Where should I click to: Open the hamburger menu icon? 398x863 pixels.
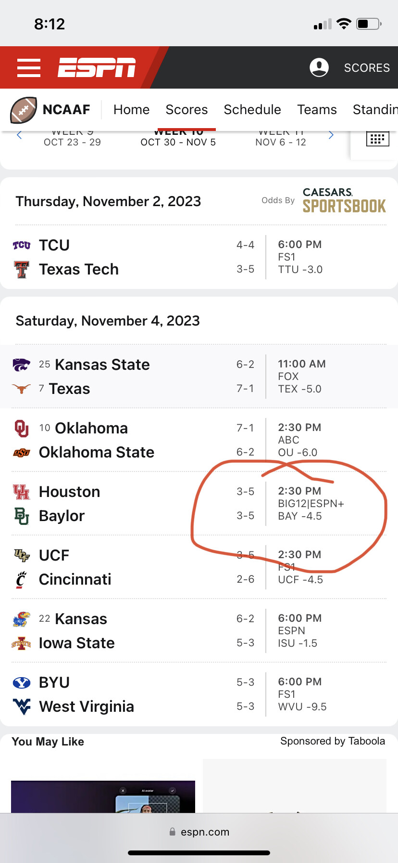29,68
